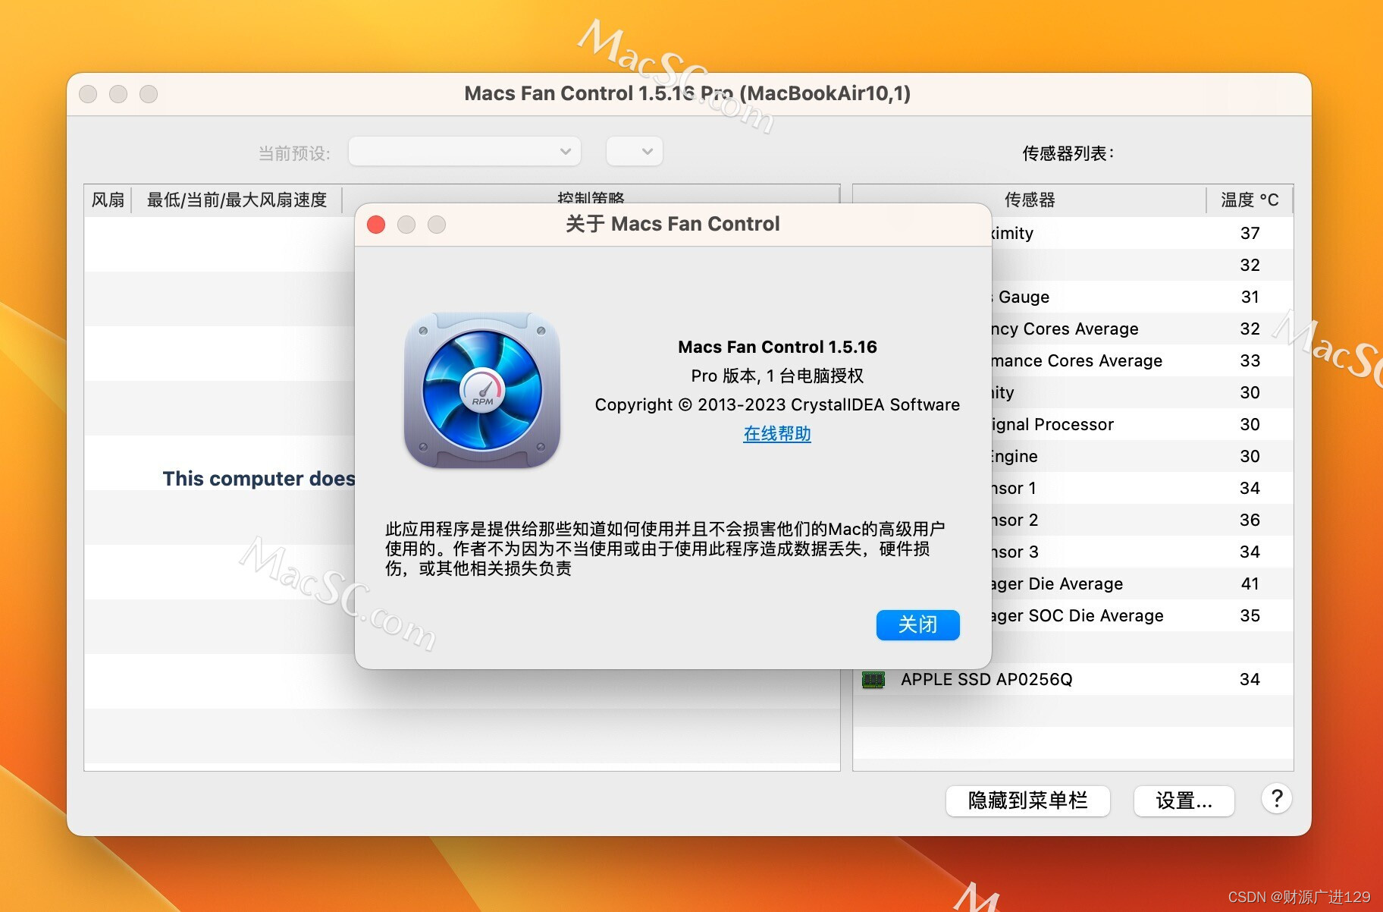
Task: Click the 'This computer does' message
Action: [x=259, y=479]
